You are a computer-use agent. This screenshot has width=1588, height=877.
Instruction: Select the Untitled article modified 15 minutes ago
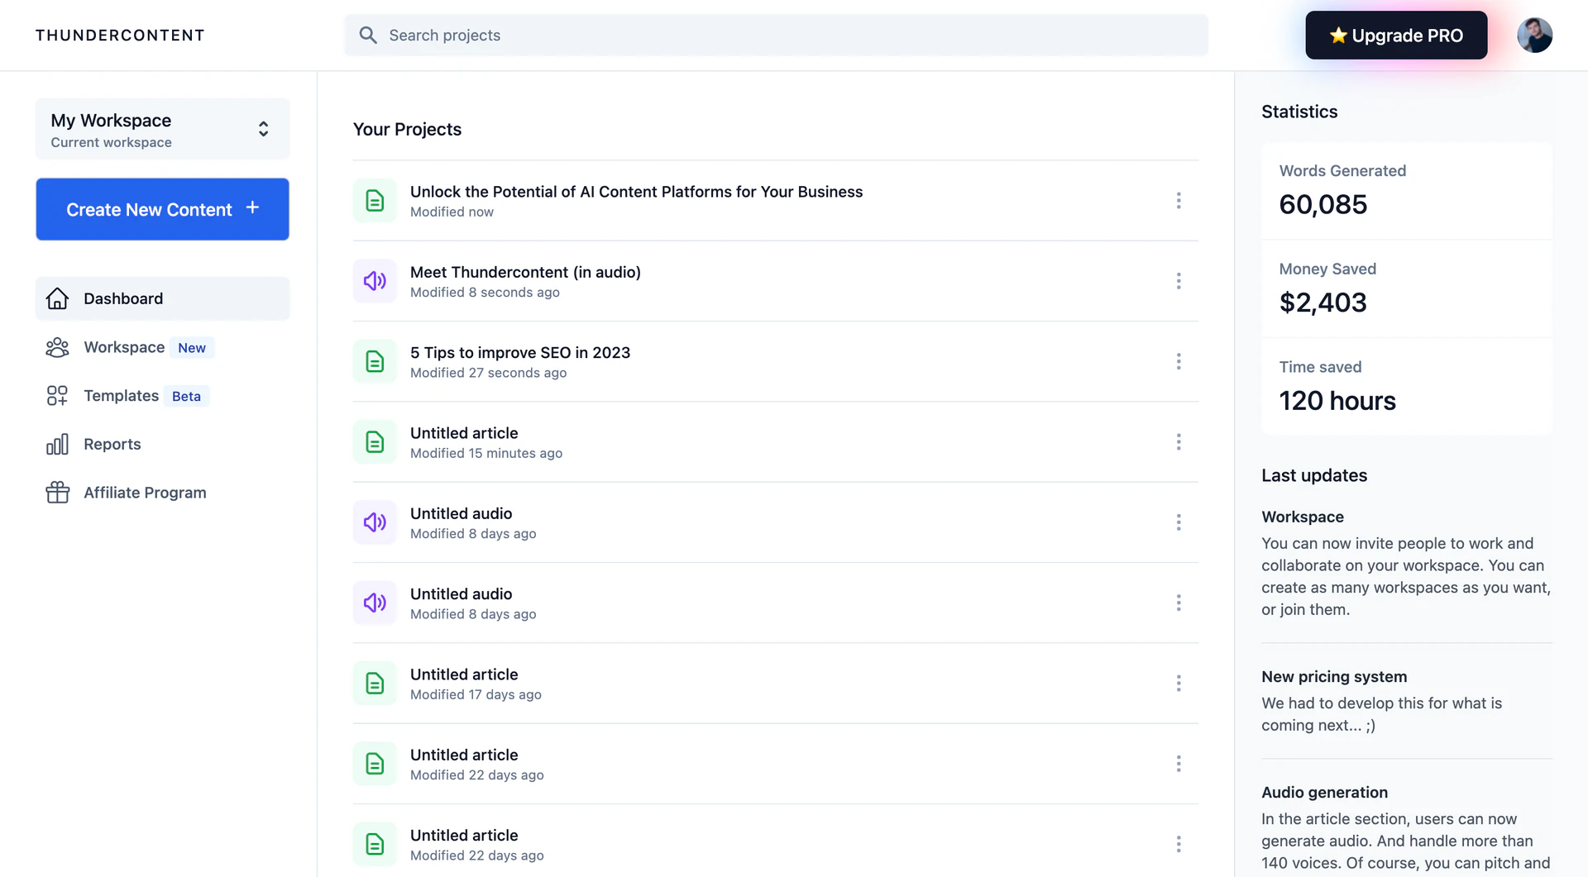(x=464, y=432)
